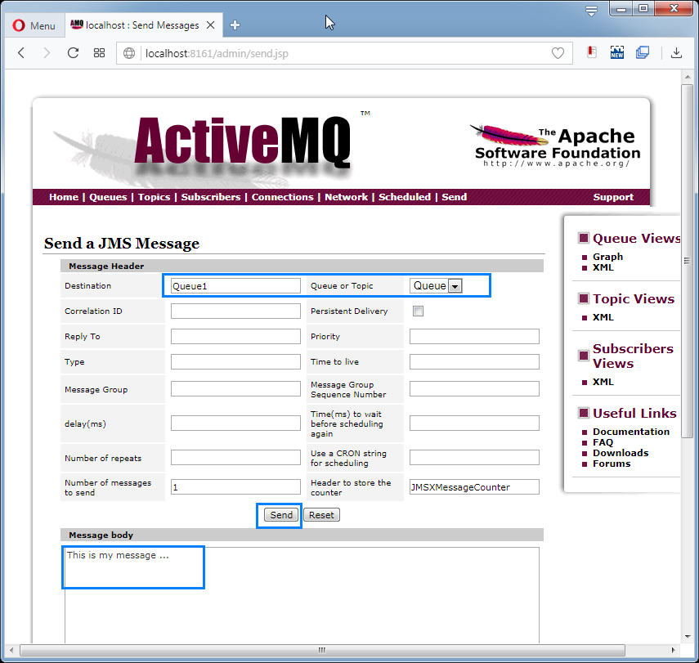
Task: Open the Opera Menu button
Action: pyautogui.click(x=34, y=25)
